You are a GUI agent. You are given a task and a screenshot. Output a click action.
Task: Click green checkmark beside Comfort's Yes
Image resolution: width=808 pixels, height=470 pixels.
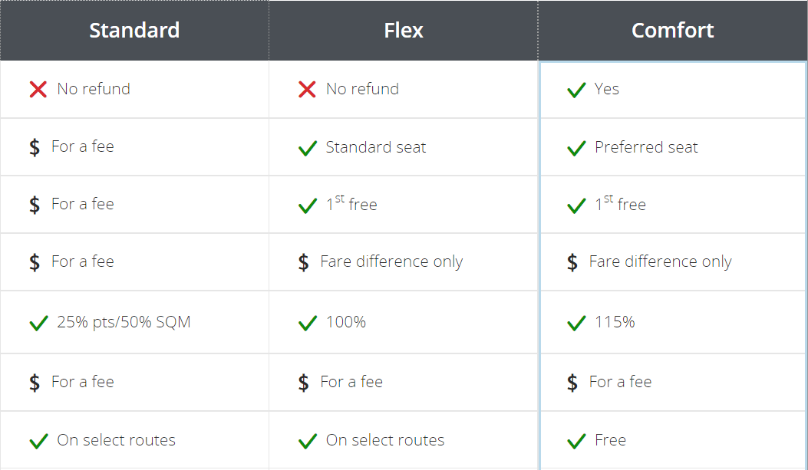[576, 90]
